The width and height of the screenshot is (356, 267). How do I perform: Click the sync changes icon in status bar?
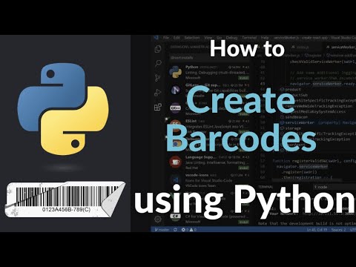pyautogui.click(x=175, y=230)
